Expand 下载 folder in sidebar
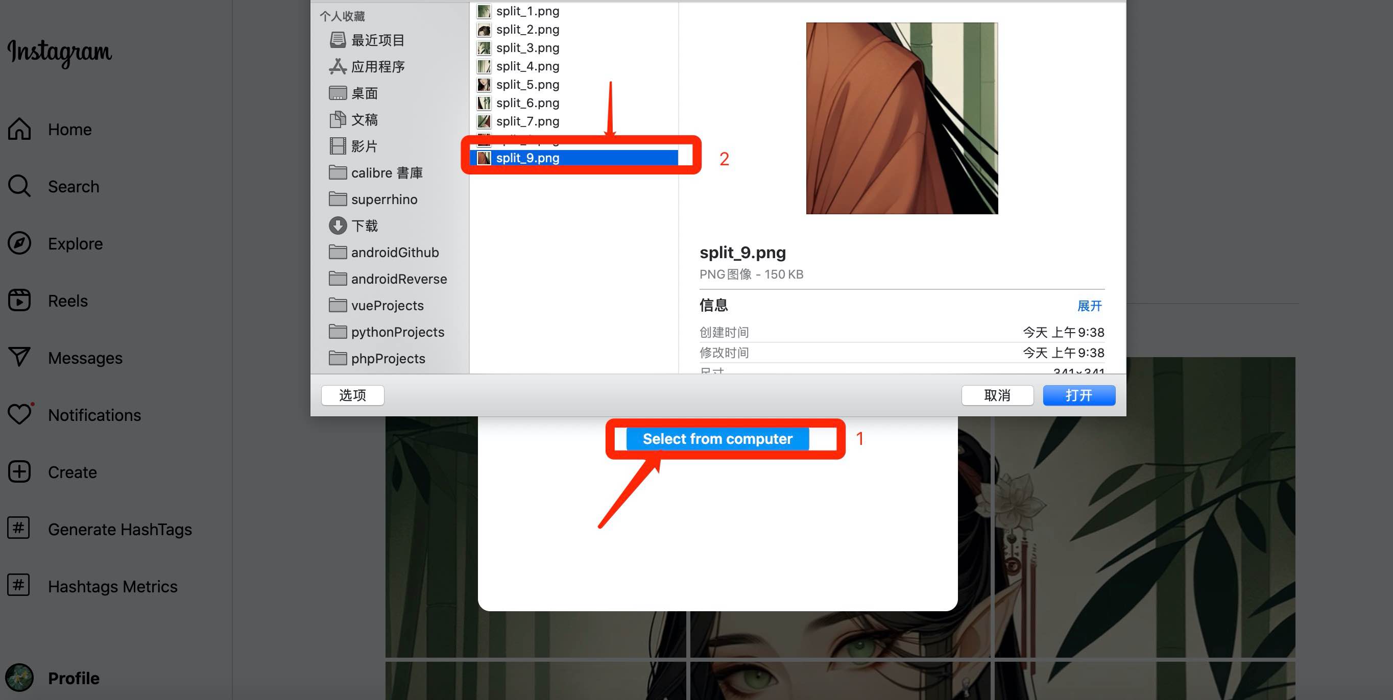This screenshot has width=1393, height=700. click(x=364, y=226)
